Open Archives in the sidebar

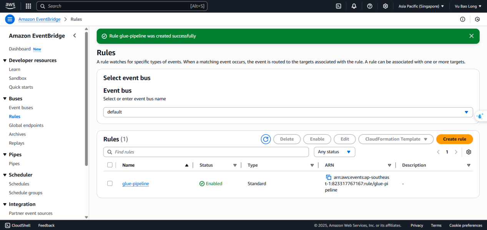point(17,134)
